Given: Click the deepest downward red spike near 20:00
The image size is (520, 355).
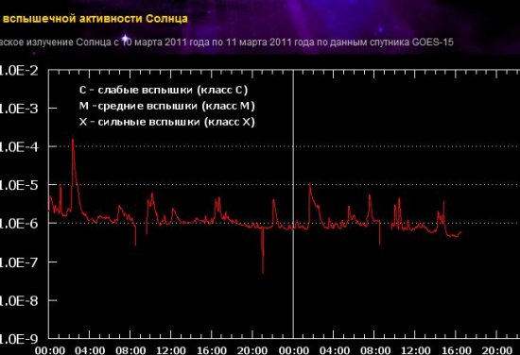Looking at the screenshot, I should [x=263, y=272].
